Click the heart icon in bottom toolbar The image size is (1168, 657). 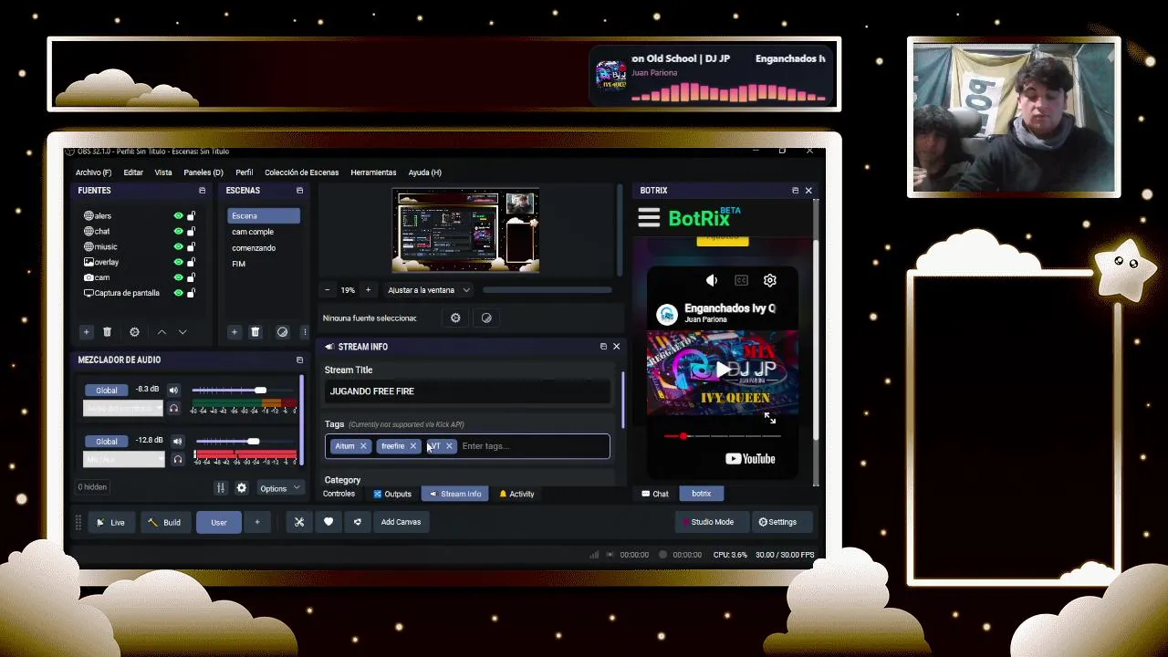pos(328,522)
